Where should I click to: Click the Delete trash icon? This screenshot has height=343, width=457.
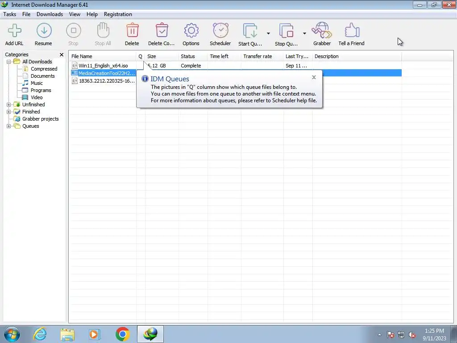click(x=132, y=30)
